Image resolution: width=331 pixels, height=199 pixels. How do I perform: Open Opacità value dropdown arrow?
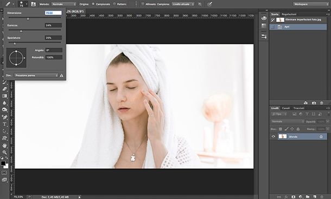[x=328, y=121]
